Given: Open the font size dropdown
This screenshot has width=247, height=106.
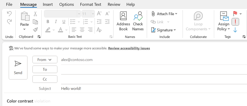Looking at the screenshot, I should (93, 14).
